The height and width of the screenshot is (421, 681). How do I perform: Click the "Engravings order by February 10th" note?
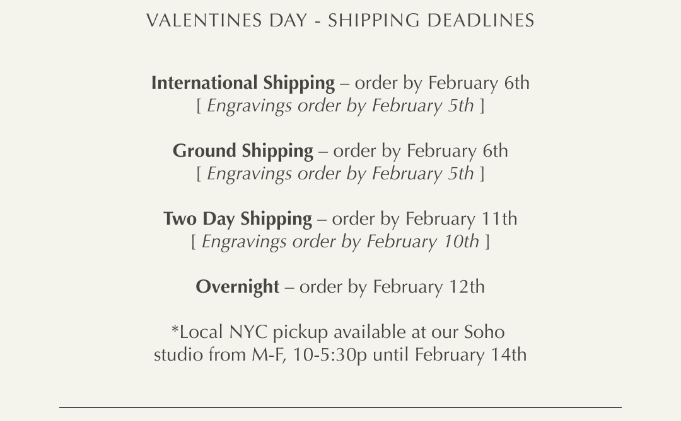pos(340,242)
